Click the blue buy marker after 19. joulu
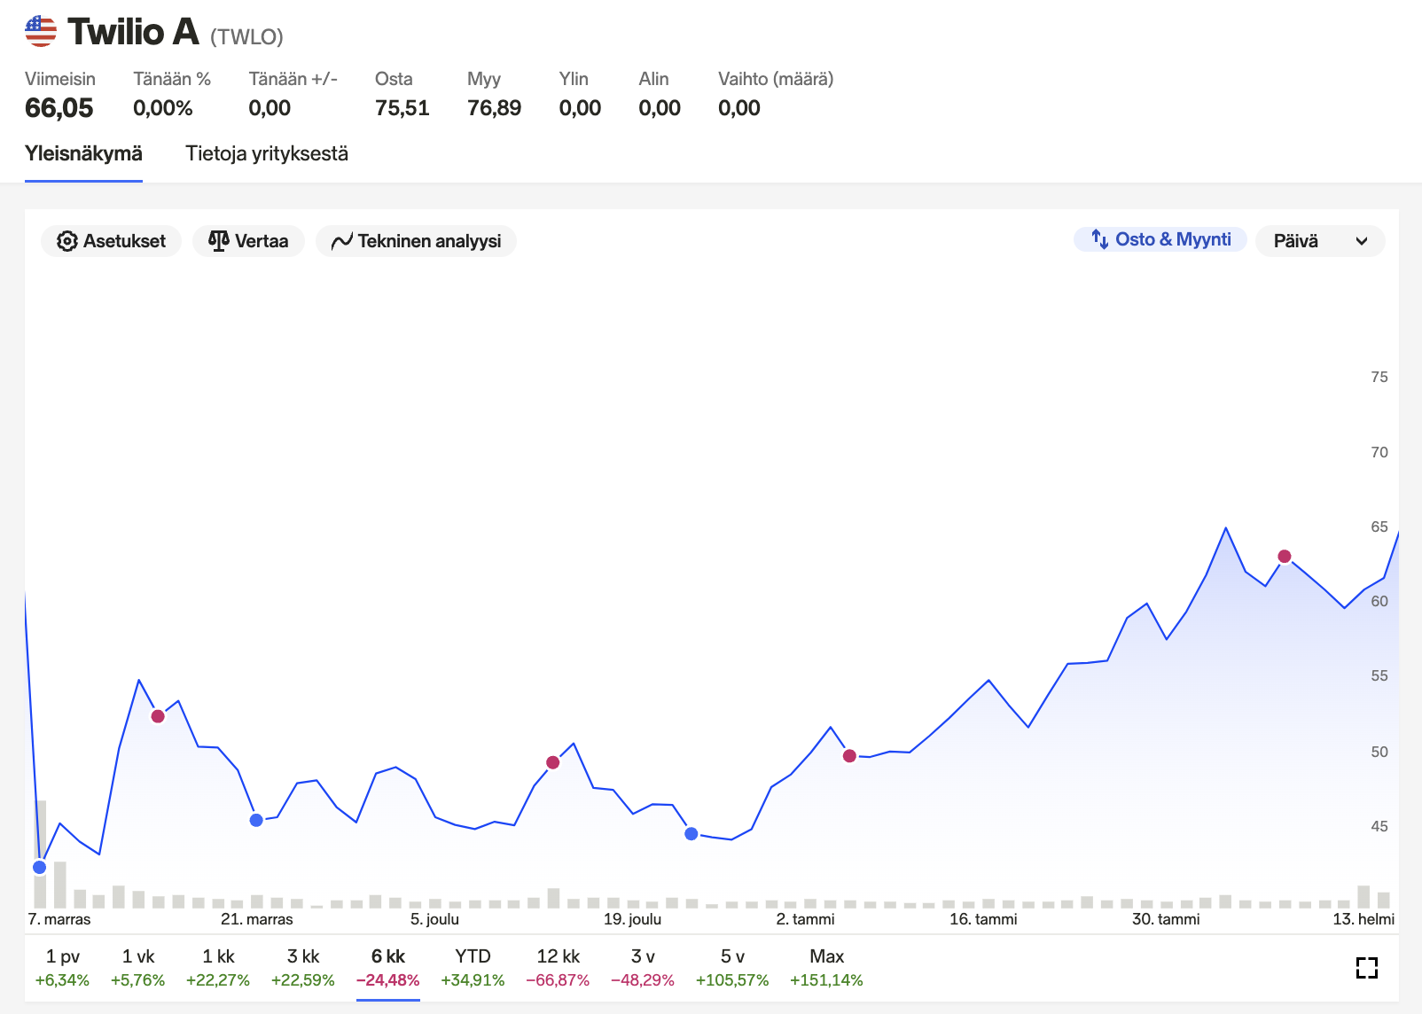This screenshot has height=1014, width=1422. coord(691,833)
